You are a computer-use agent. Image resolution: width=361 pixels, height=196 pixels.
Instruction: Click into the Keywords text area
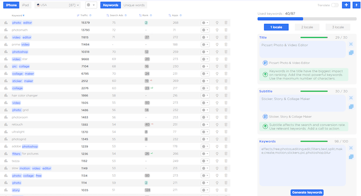click(x=302, y=165)
